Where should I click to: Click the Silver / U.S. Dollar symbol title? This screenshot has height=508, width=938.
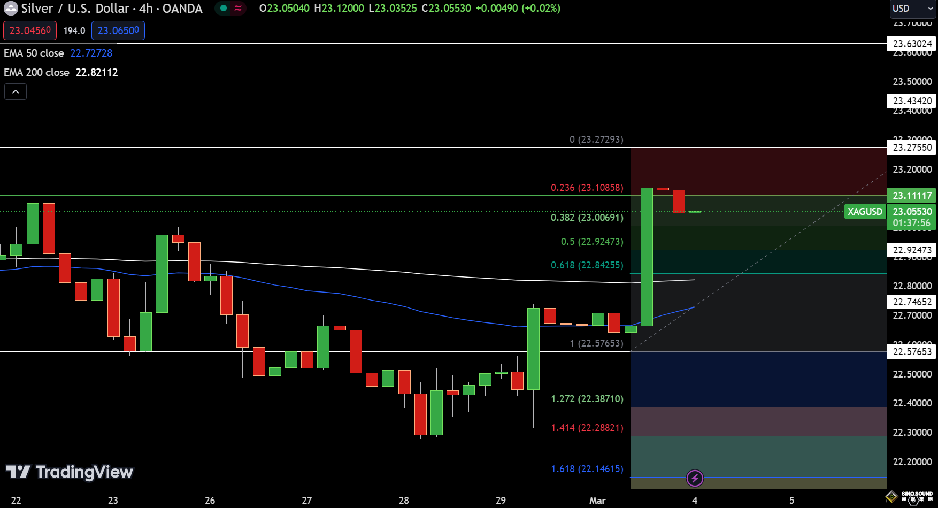point(112,9)
